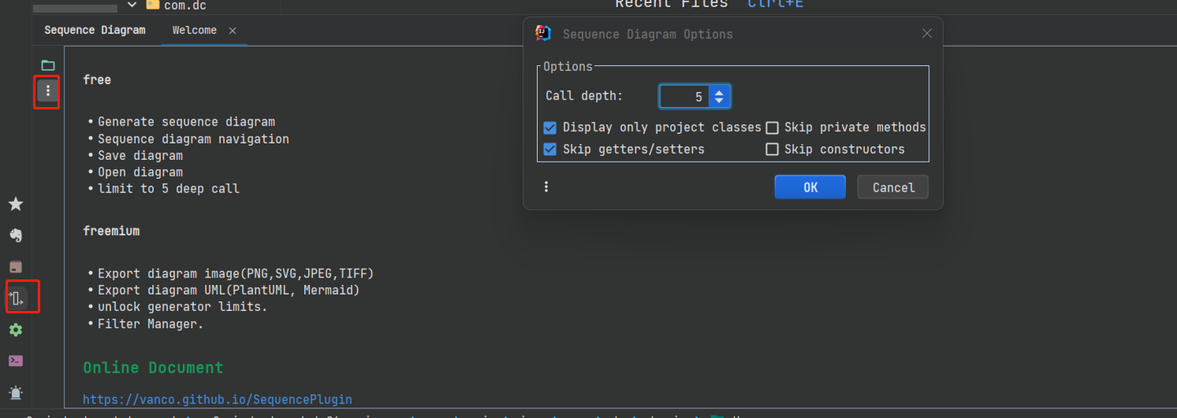1177x418 pixels.
Task: Open the vanco.github.io SequencePlugin link
Action: [217, 399]
